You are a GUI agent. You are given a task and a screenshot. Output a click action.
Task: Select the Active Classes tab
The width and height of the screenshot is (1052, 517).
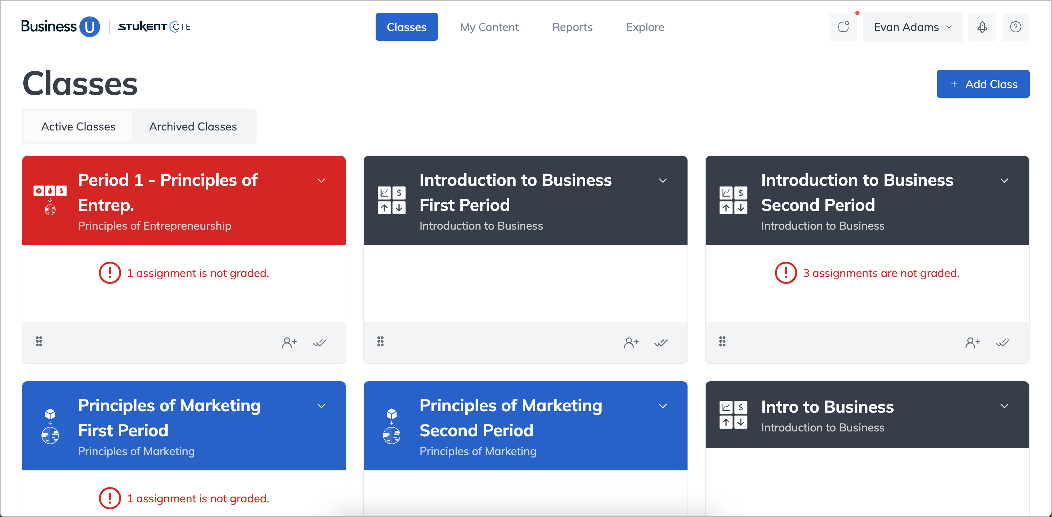coord(78,127)
